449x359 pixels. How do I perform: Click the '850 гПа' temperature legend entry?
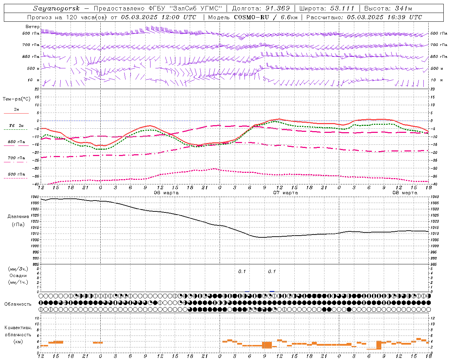tap(16, 142)
